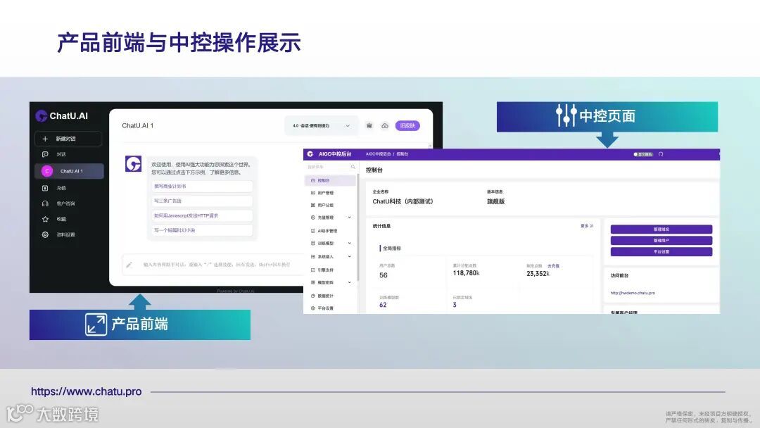This screenshot has height=428, width=760.
Task: Click the trained models count 62
Action: pos(383,305)
